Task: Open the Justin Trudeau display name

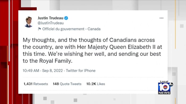Action: point(50,18)
